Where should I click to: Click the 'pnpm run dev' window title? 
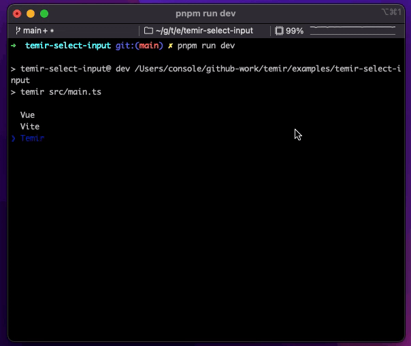click(205, 14)
